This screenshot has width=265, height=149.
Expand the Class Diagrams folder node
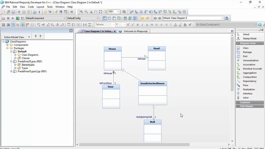click(15, 55)
